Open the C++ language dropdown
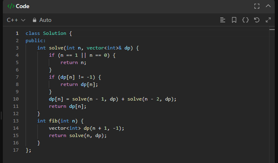278x163 pixels. point(16,20)
